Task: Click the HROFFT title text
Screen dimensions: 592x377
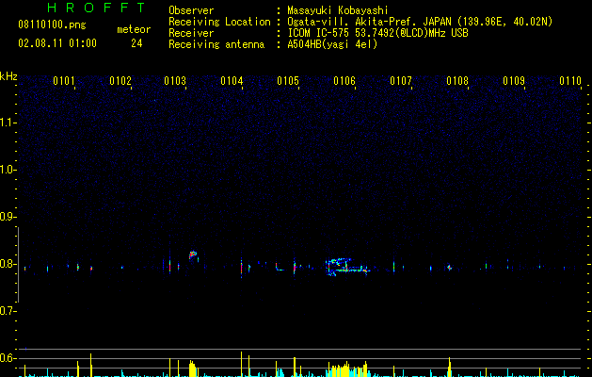Action: (x=96, y=8)
